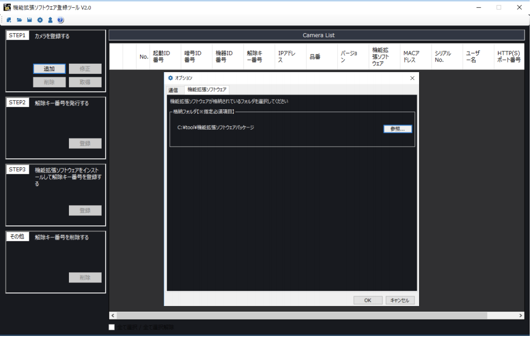Image resolution: width=532 pixels, height=337 pixels.
Task: Toggle the 全て選択 / 全て選択解除 checkbox
Action: [111, 327]
